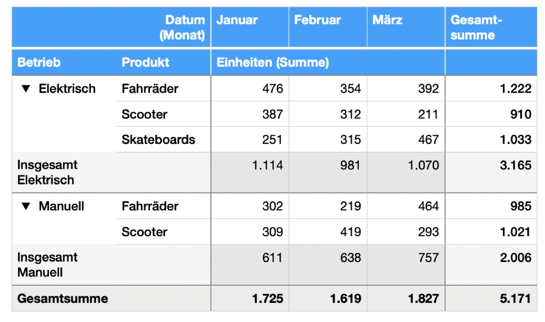The height and width of the screenshot is (322, 545).
Task: Select the Betrieb header cell
Action: [x=64, y=62]
